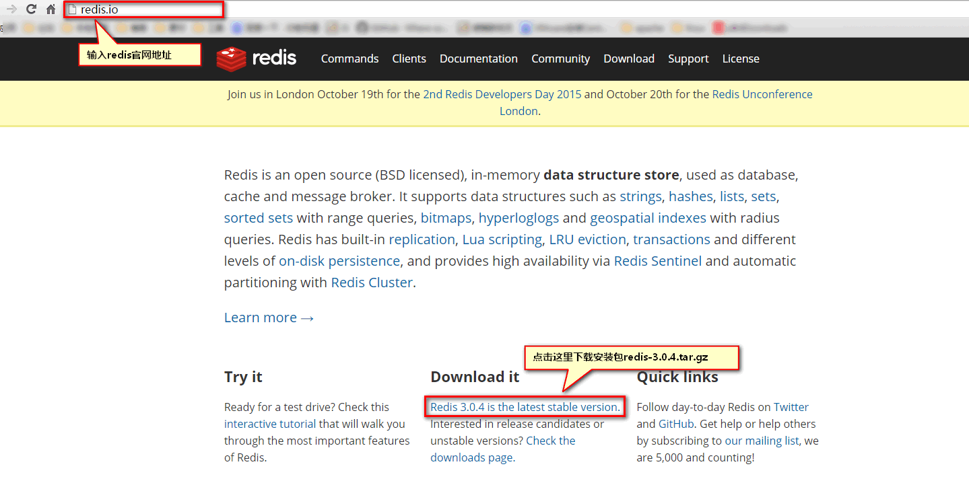Follow the replication link

tap(422, 239)
